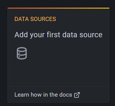Screen dimensions: 115x106
Task: Click the word 'source' in the card title
Action: tap(91, 35)
